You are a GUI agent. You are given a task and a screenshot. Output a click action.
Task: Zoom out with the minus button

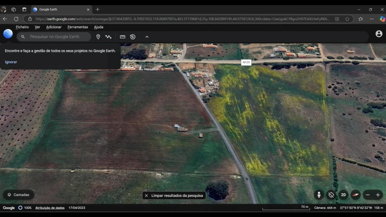[x=368, y=195]
